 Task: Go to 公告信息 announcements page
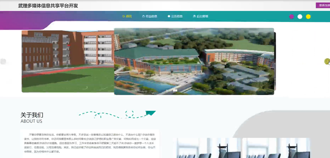(175, 16)
